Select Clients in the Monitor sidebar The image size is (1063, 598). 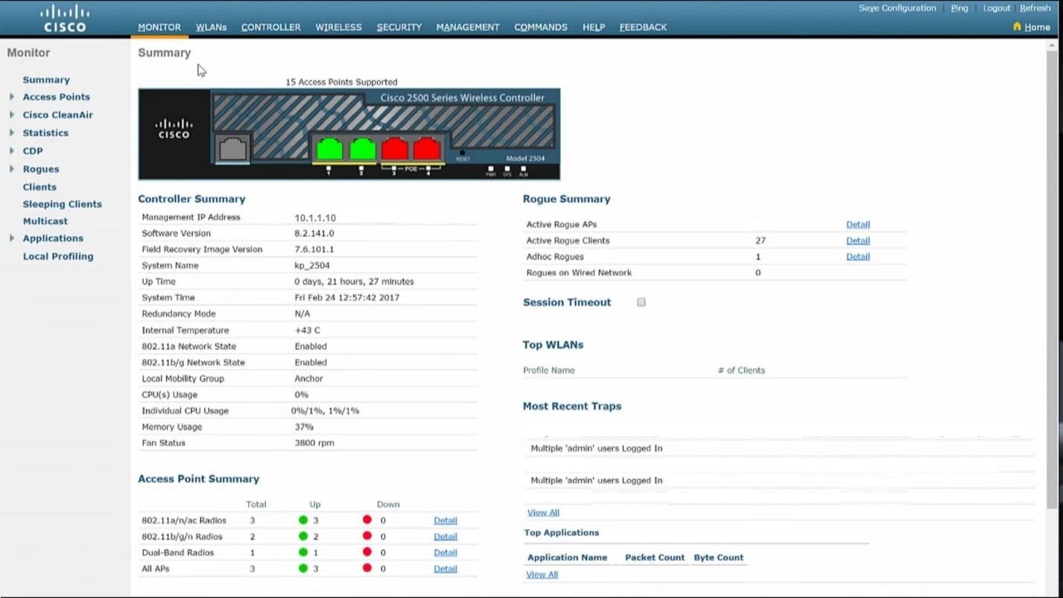39,187
